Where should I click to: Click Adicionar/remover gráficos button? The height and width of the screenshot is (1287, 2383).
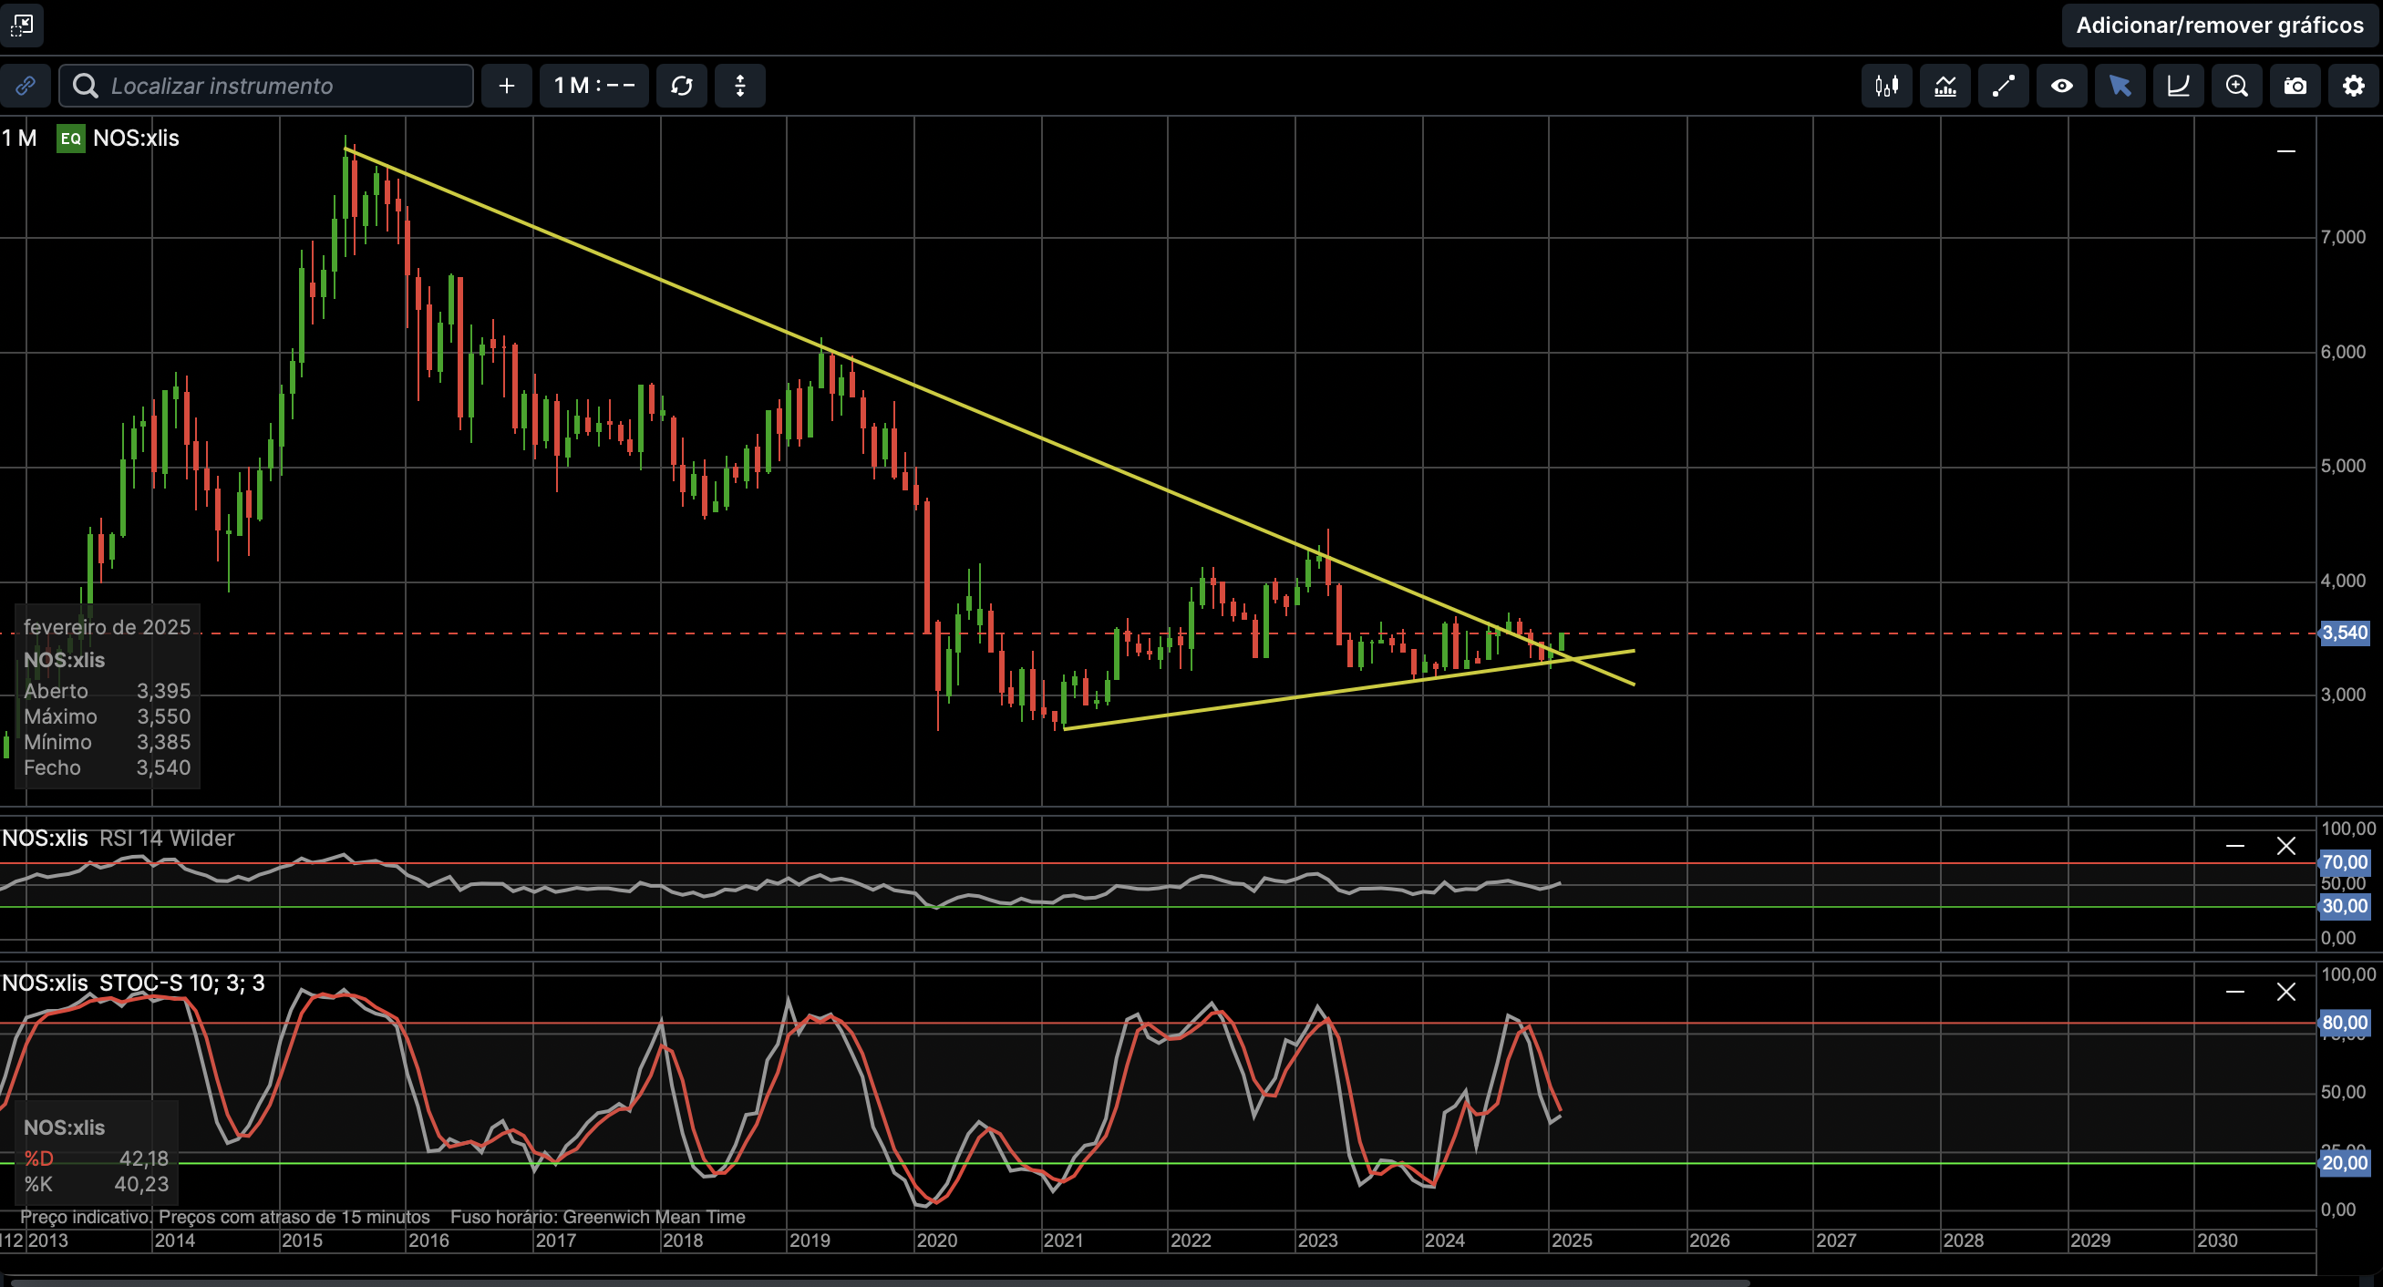pos(2219,25)
